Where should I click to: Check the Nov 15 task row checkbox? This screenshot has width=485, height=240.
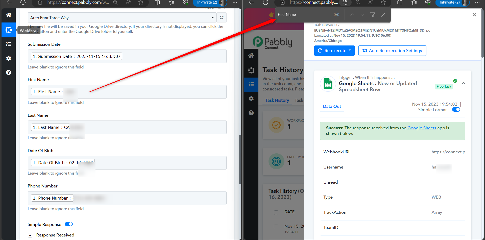pyautogui.click(x=276, y=227)
